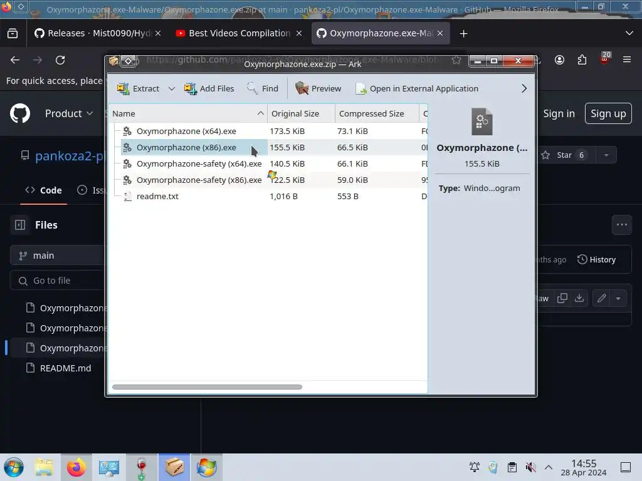Open file manager folder icon on taskbar
Viewport: 642px width, 481px height.
pyautogui.click(x=44, y=467)
